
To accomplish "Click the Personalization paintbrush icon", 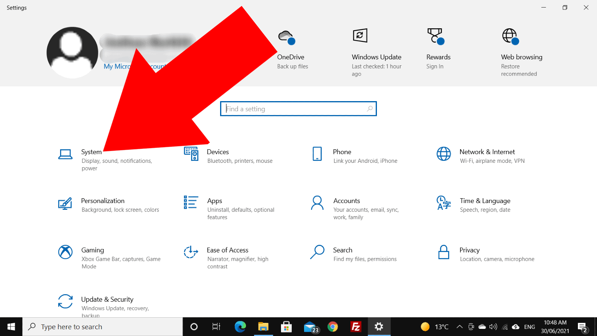I will tap(65, 203).
